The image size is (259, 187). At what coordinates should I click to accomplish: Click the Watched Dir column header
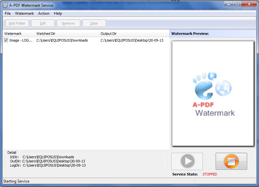click(x=66, y=34)
